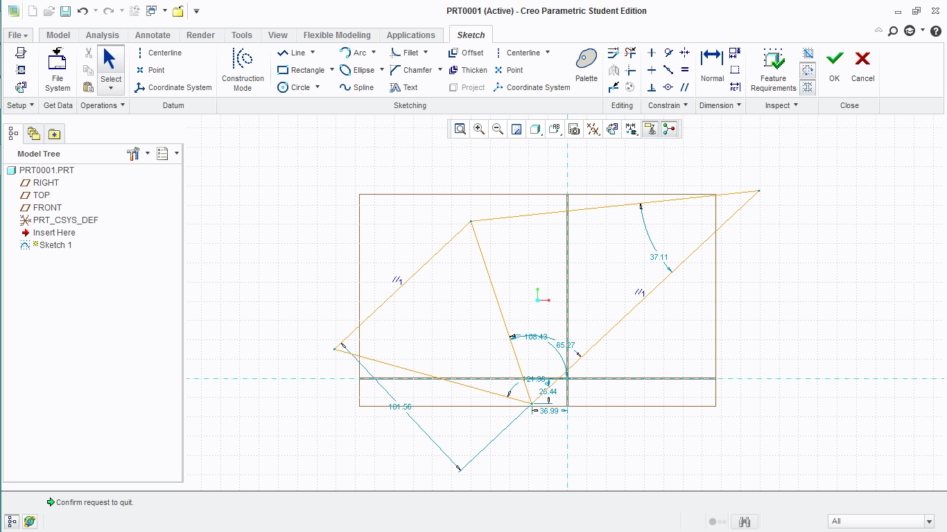Viewport: 947px width, 532px height.
Task: Open the Constrain group dropdown
Action: point(668,105)
